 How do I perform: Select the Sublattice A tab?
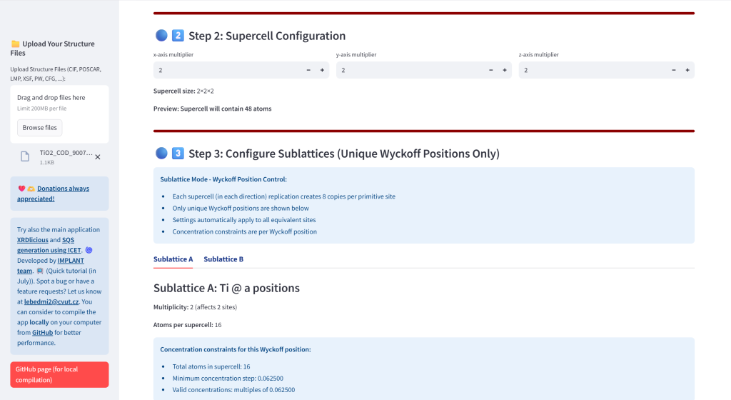[x=173, y=259]
